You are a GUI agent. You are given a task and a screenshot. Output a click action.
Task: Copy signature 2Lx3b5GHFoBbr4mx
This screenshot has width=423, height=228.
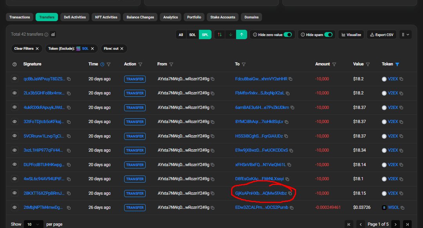[69, 93]
